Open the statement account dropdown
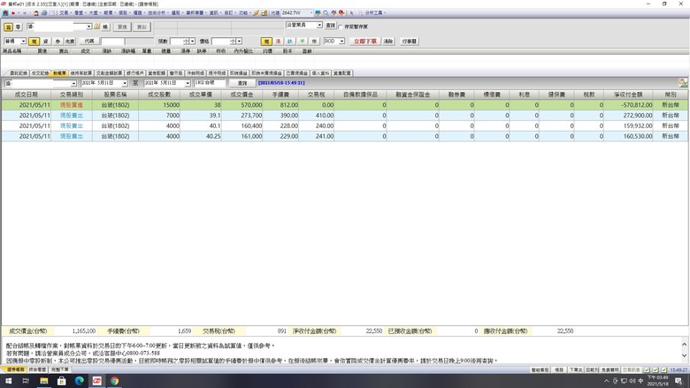This screenshot has height=388, width=690. pos(73,83)
